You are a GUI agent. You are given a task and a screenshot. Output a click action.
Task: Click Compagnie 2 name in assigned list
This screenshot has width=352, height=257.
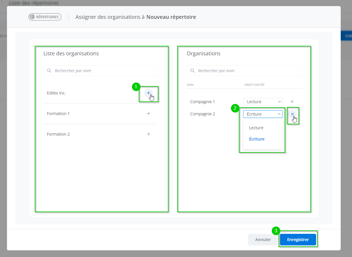202,114
